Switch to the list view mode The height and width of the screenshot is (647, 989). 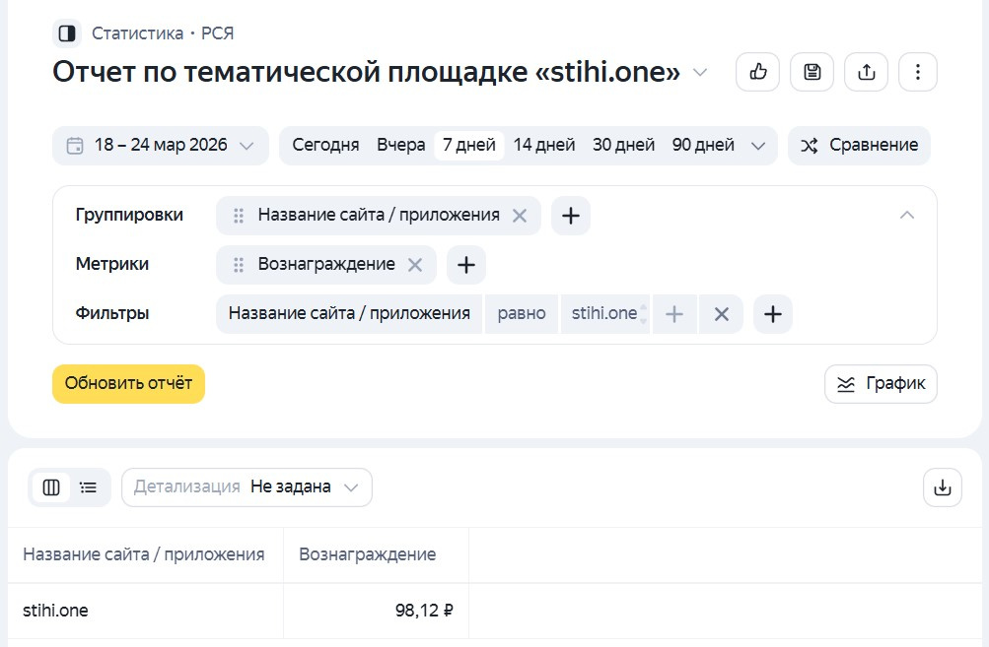(x=89, y=487)
